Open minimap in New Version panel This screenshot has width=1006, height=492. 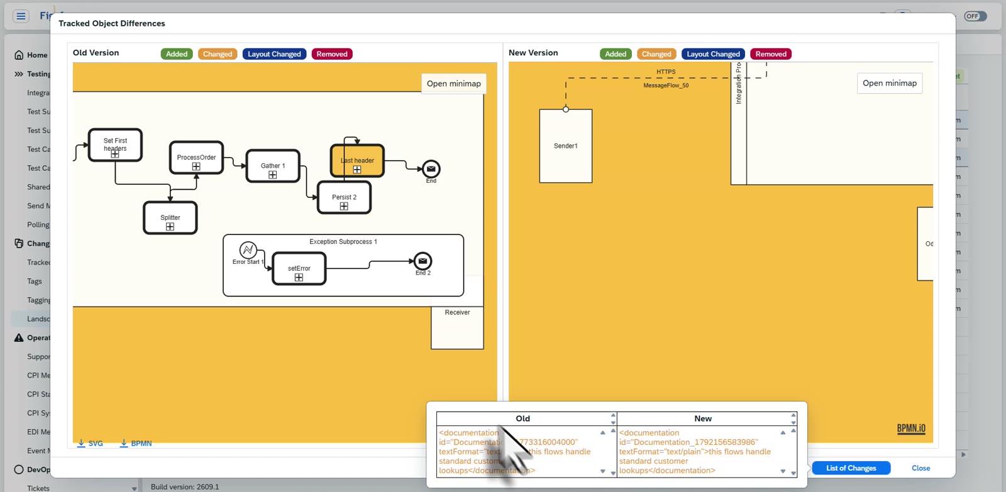click(890, 83)
